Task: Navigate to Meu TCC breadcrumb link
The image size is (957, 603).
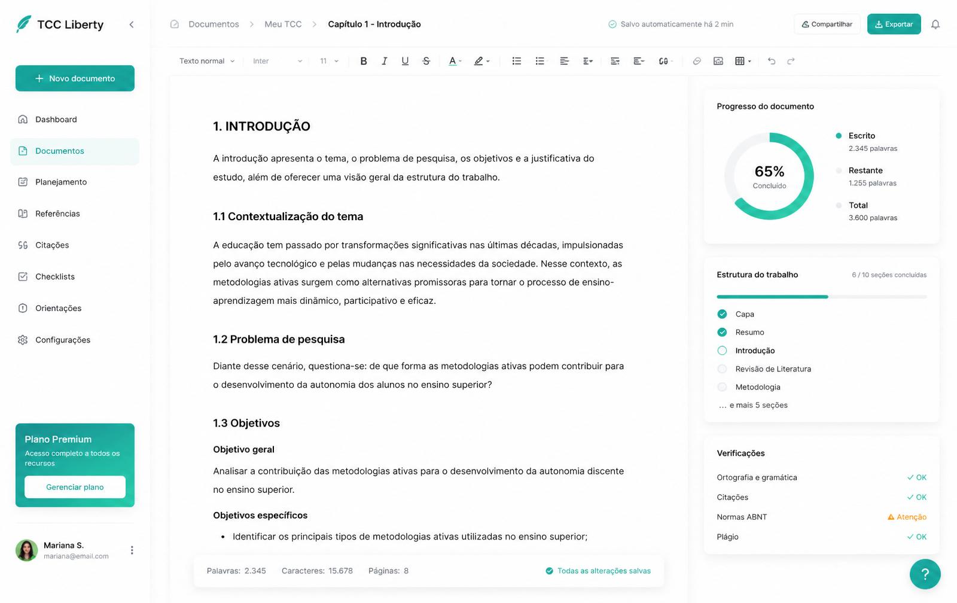Action: click(283, 25)
